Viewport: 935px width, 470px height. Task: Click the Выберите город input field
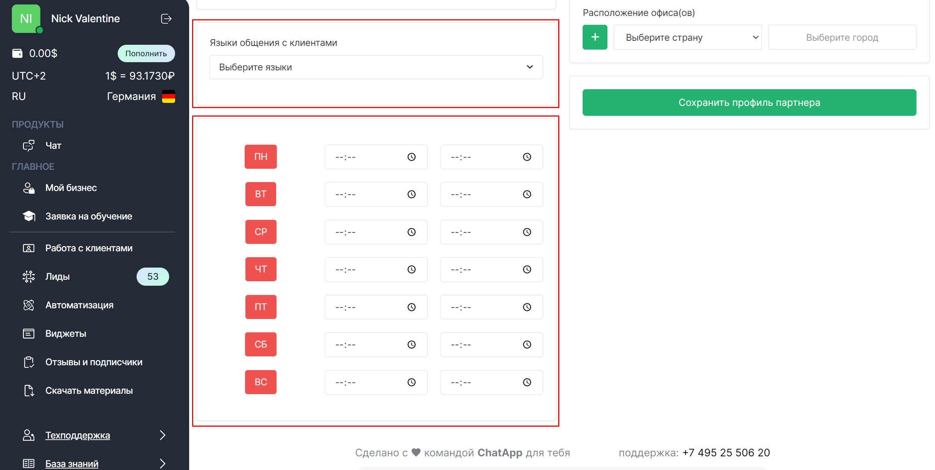[842, 37]
